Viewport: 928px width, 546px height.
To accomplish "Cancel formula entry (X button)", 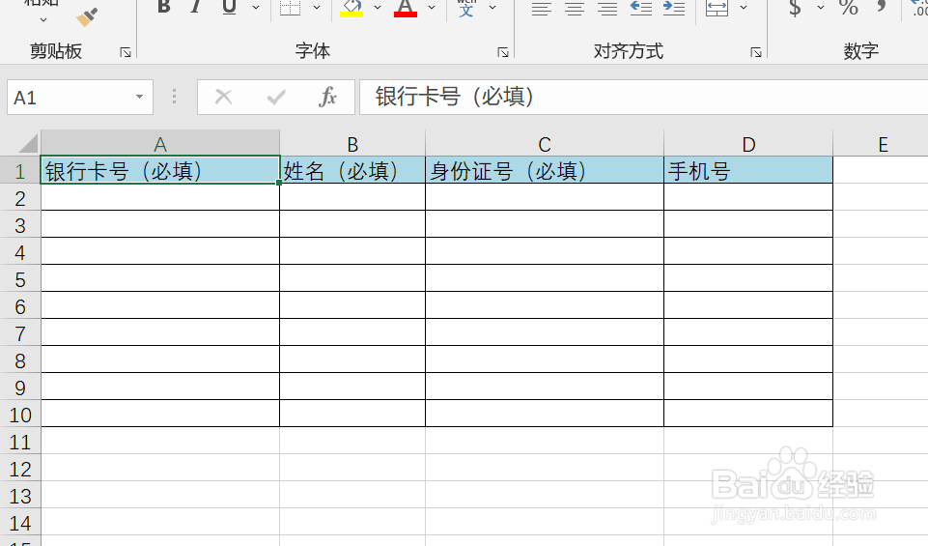I will (x=224, y=97).
